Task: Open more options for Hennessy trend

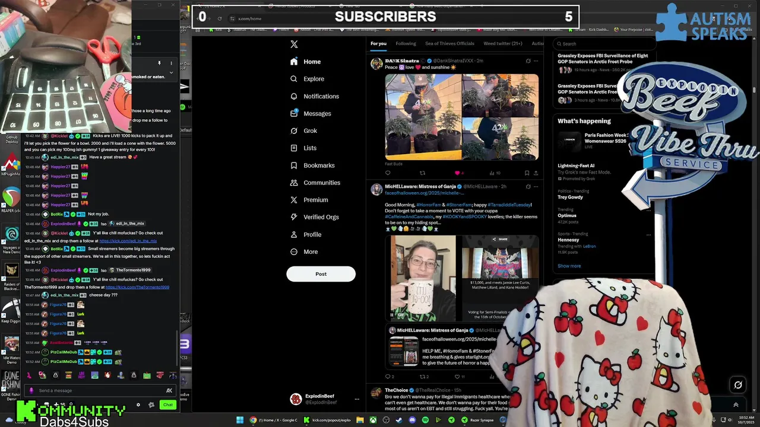Action: pos(648,234)
